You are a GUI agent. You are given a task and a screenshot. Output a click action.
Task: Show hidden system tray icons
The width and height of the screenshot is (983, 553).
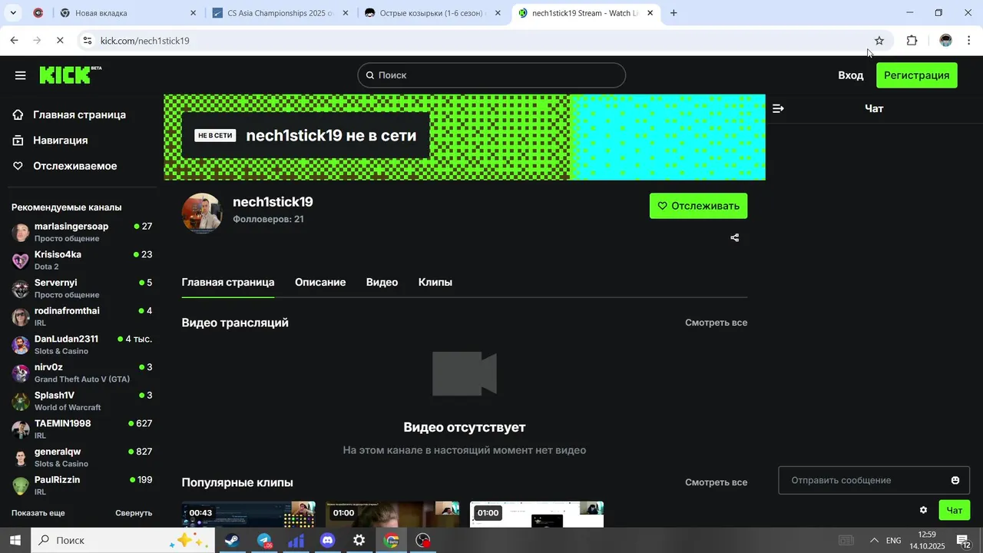pos(874,541)
